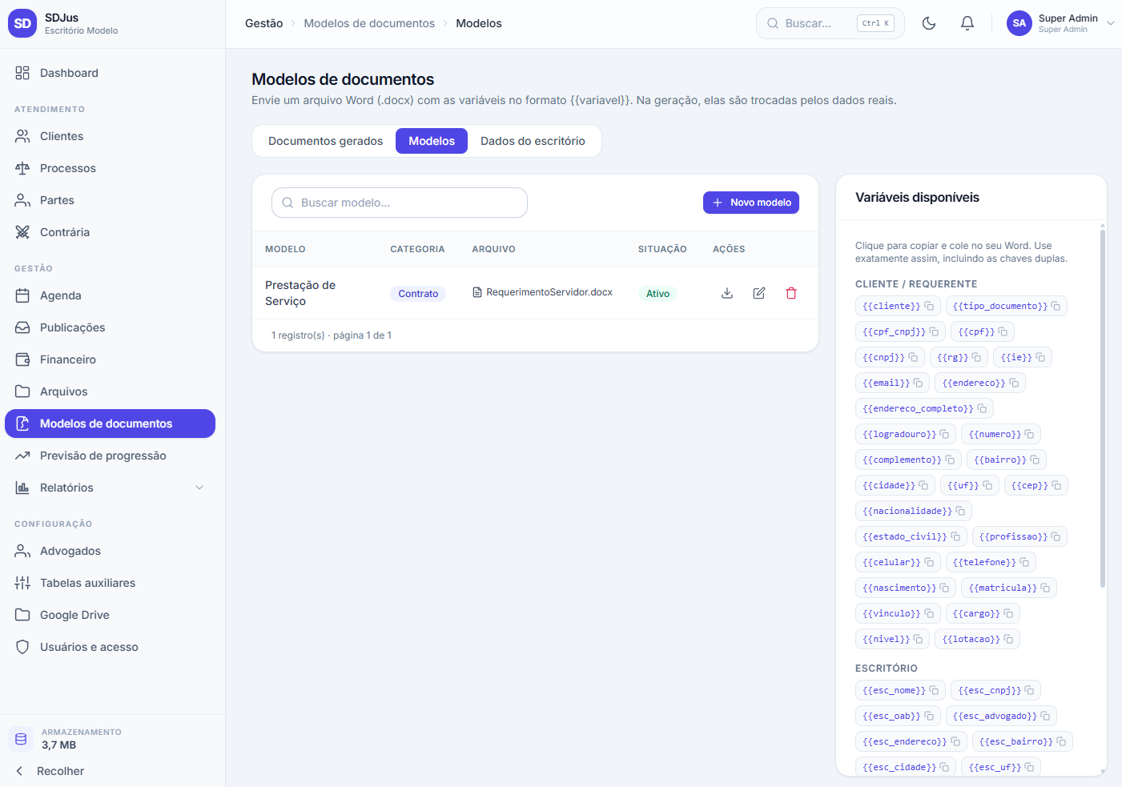Switch to Documentos gerados tab
This screenshot has height=787, width=1122.
325,141
